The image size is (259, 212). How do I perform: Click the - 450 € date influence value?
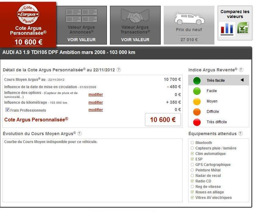pyautogui.click(x=174, y=87)
